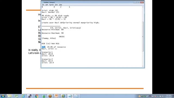Maximize the Notepad window
The image size is (174, 98).
[138, 2]
